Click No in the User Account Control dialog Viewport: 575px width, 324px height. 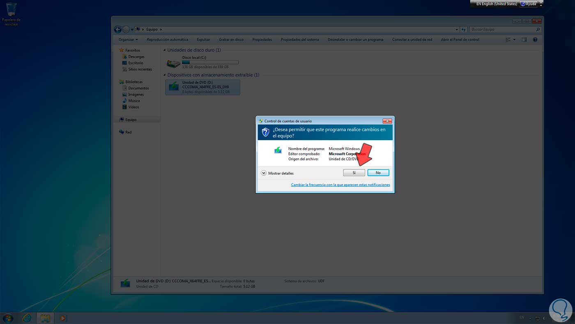point(378,173)
